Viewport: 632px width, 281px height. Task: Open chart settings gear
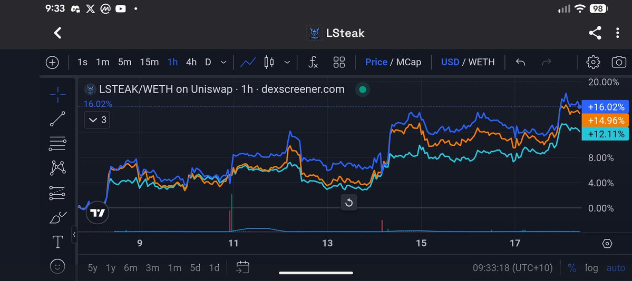pos(593,63)
